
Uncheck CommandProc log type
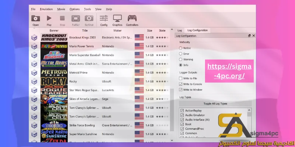coord(182,129)
